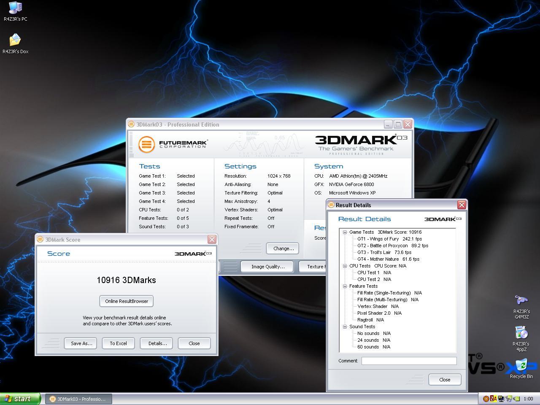Select GT3 - Troll's Lair result
The height and width of the screenshot is (405, 540).
click(384, 252)
